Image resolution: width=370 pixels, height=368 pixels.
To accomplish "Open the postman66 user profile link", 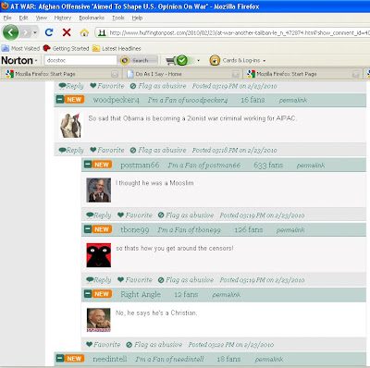I will point(140,166).
